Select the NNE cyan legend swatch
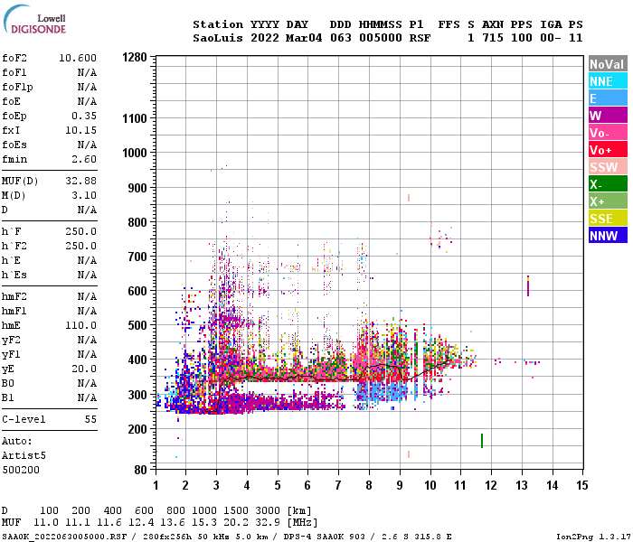This screenshot has width=633, height=542. point(608,81)
